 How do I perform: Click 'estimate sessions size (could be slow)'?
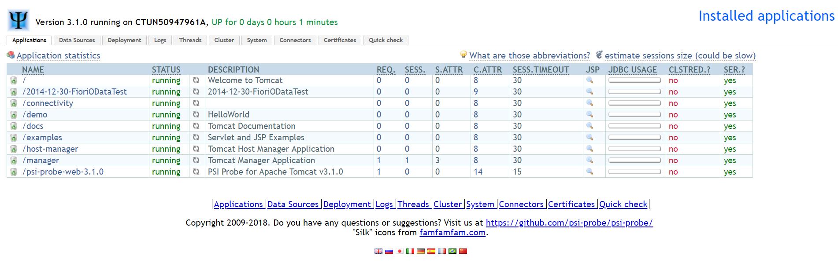680,55
